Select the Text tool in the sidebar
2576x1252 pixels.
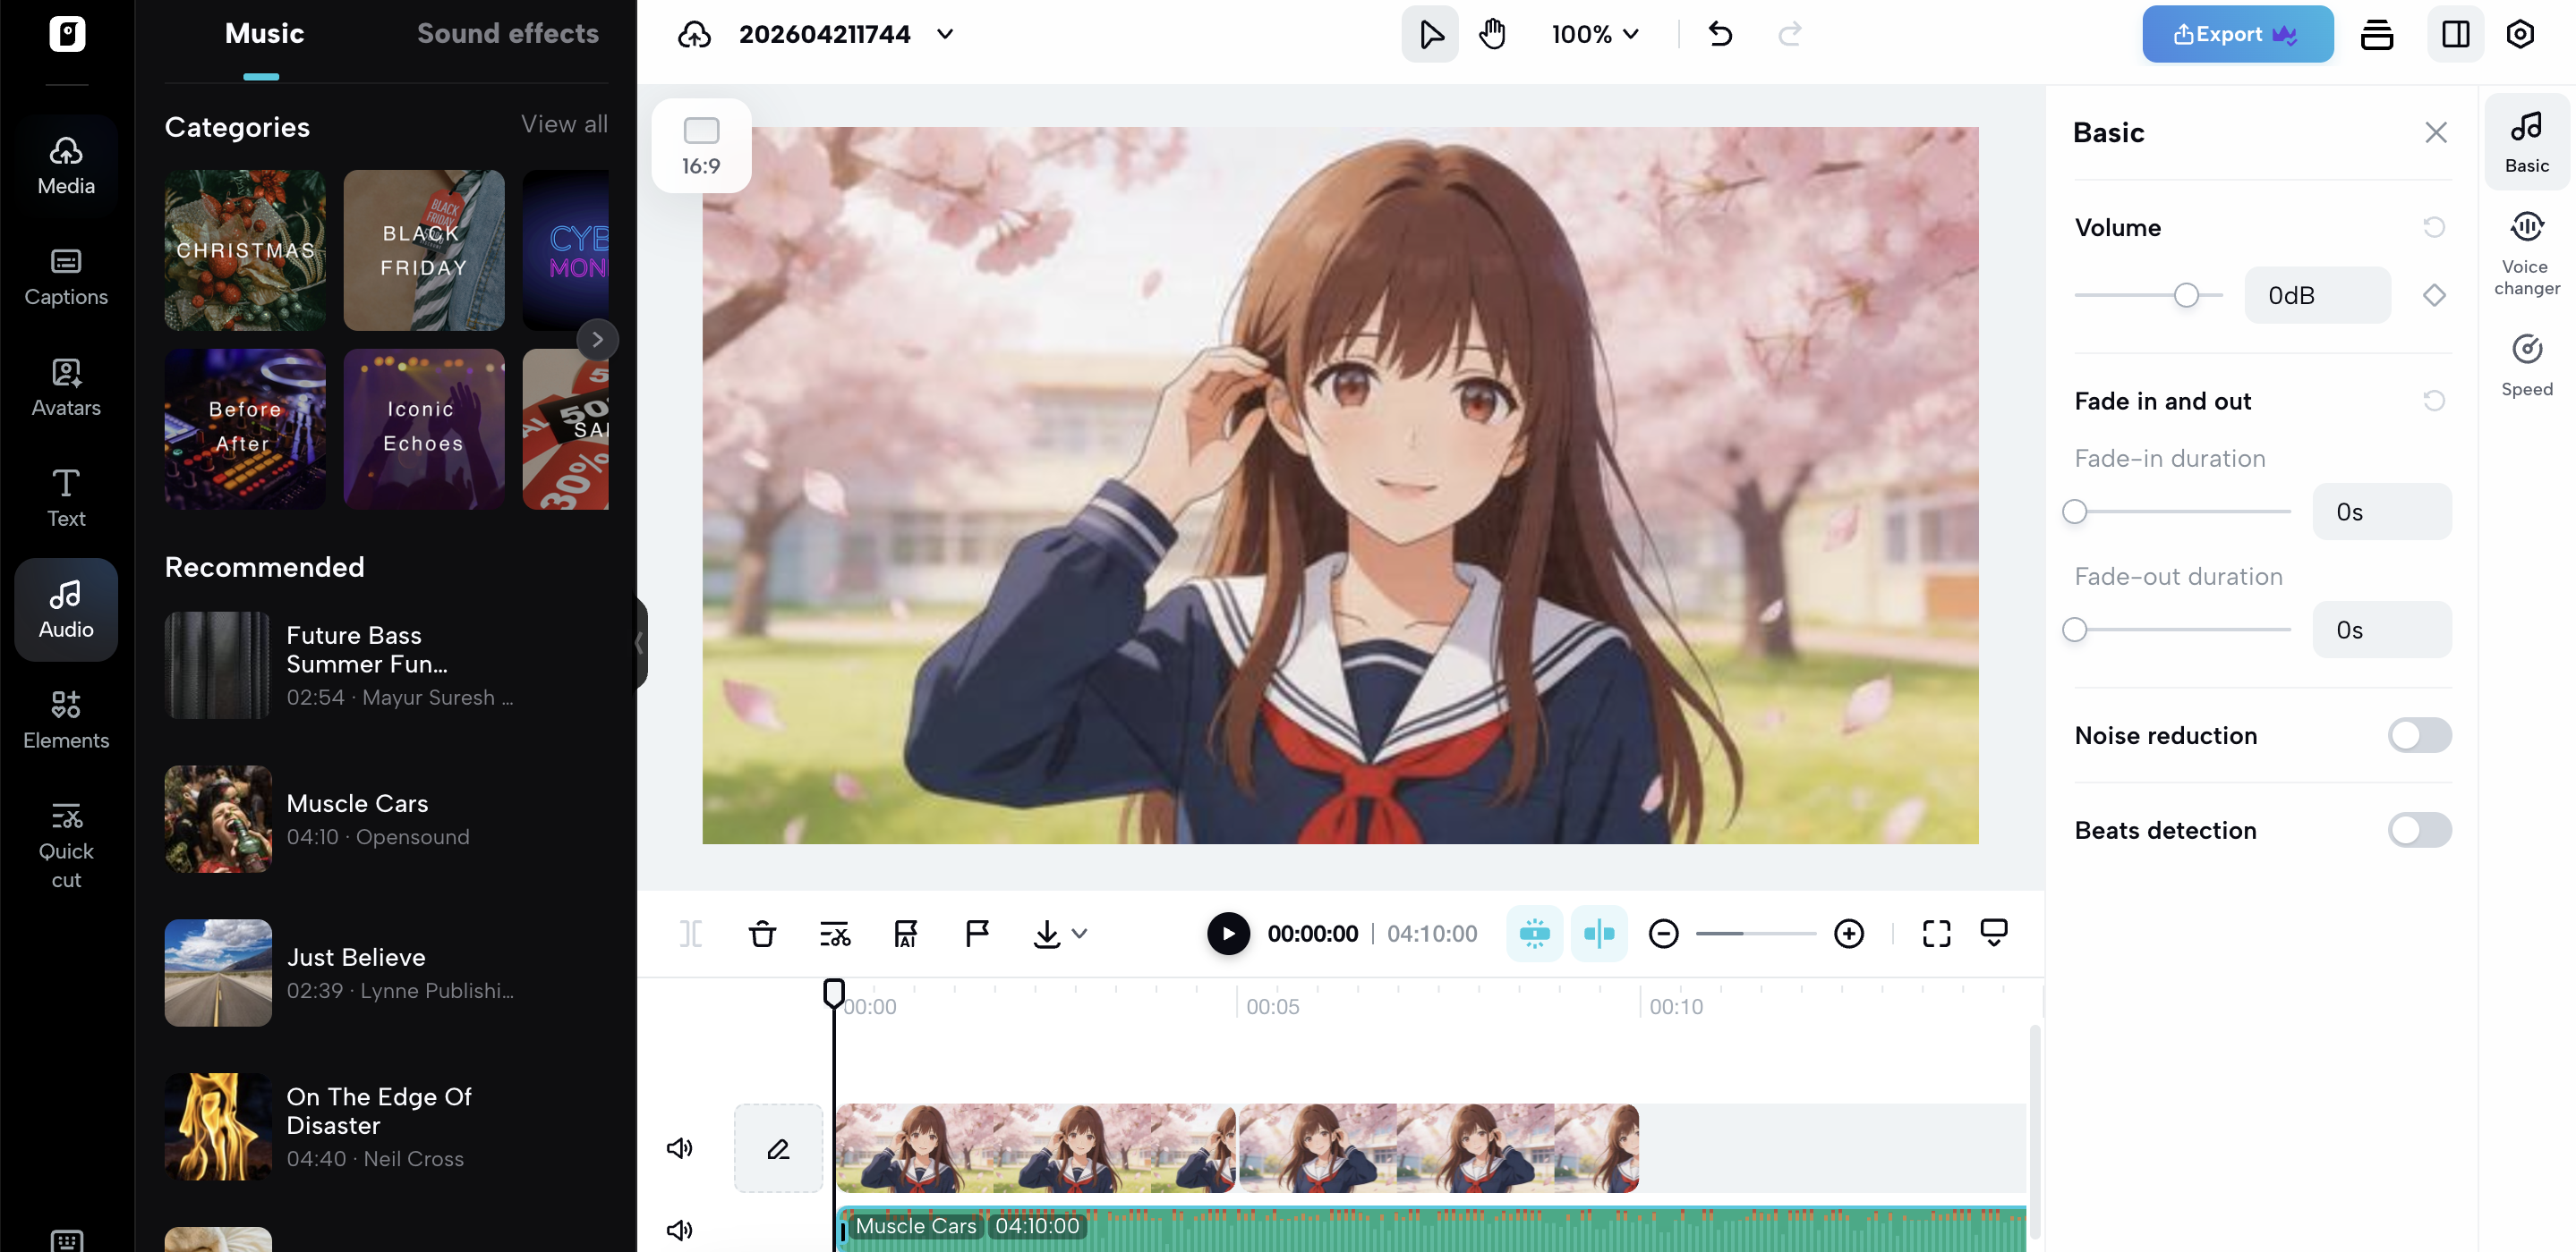(x=65, y=496)
